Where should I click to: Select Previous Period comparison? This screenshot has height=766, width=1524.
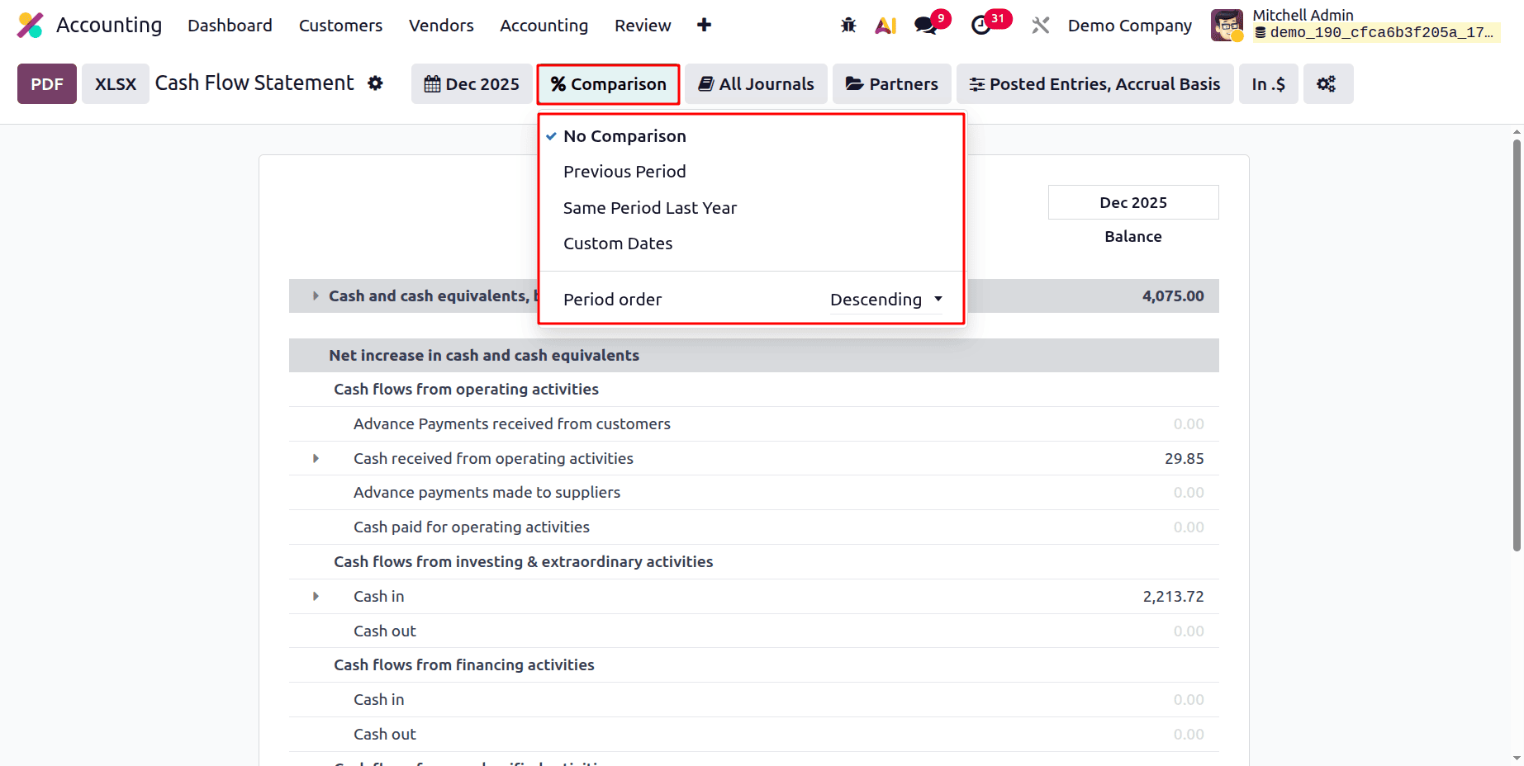click(624, 171)
